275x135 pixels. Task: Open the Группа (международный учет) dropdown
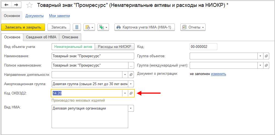pyautogui.click(x=260, y=65)
